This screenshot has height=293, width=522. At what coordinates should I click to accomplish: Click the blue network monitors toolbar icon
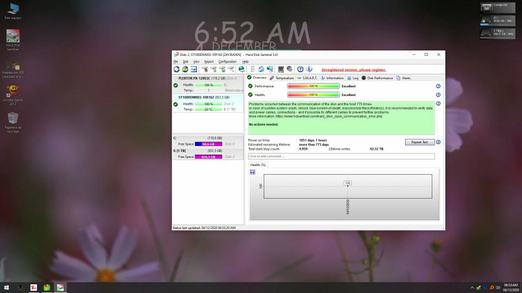point(270,69)
